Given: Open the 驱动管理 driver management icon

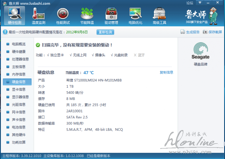Looking at the screenshot, I should [x=111, y=15].
